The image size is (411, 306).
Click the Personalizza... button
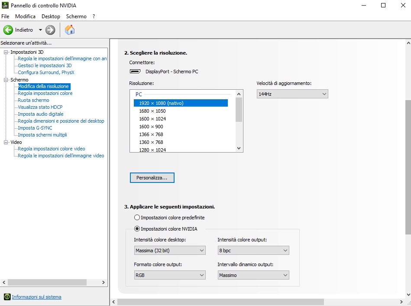click(152, 178)
